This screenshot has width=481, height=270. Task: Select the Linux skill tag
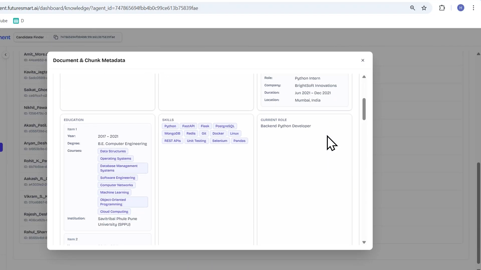point(234,133)
